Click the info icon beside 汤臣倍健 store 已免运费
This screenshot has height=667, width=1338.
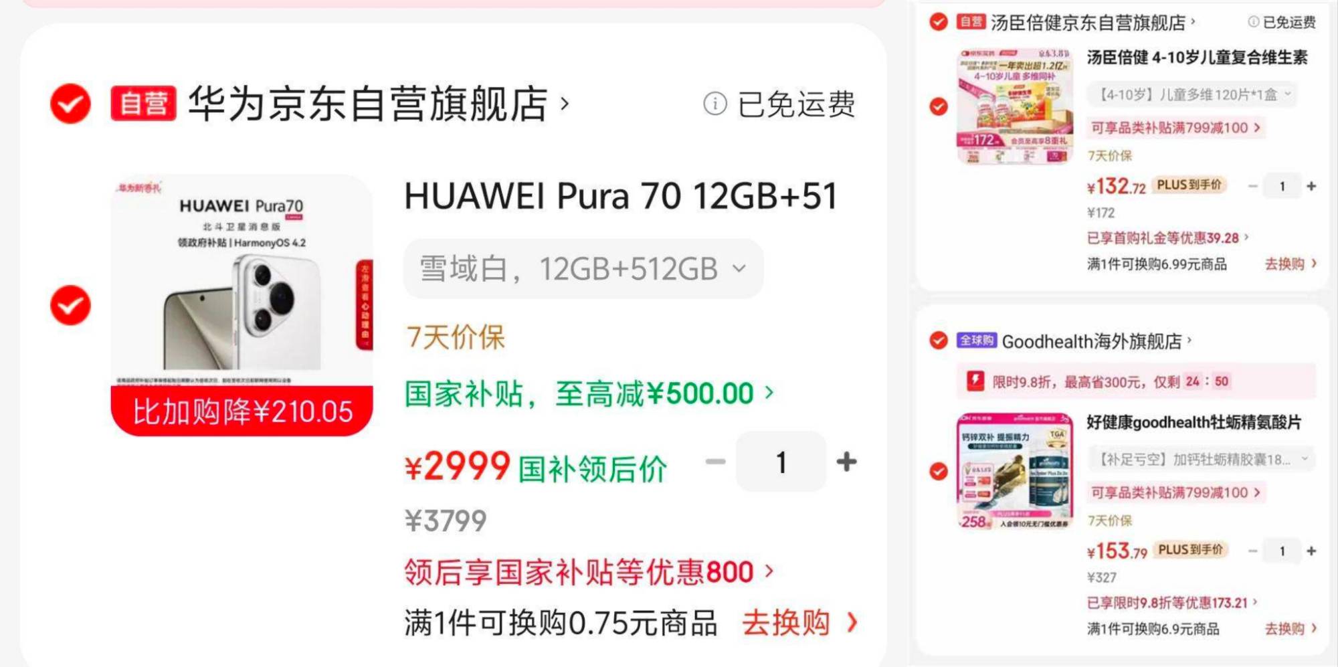coord(1253,22)
